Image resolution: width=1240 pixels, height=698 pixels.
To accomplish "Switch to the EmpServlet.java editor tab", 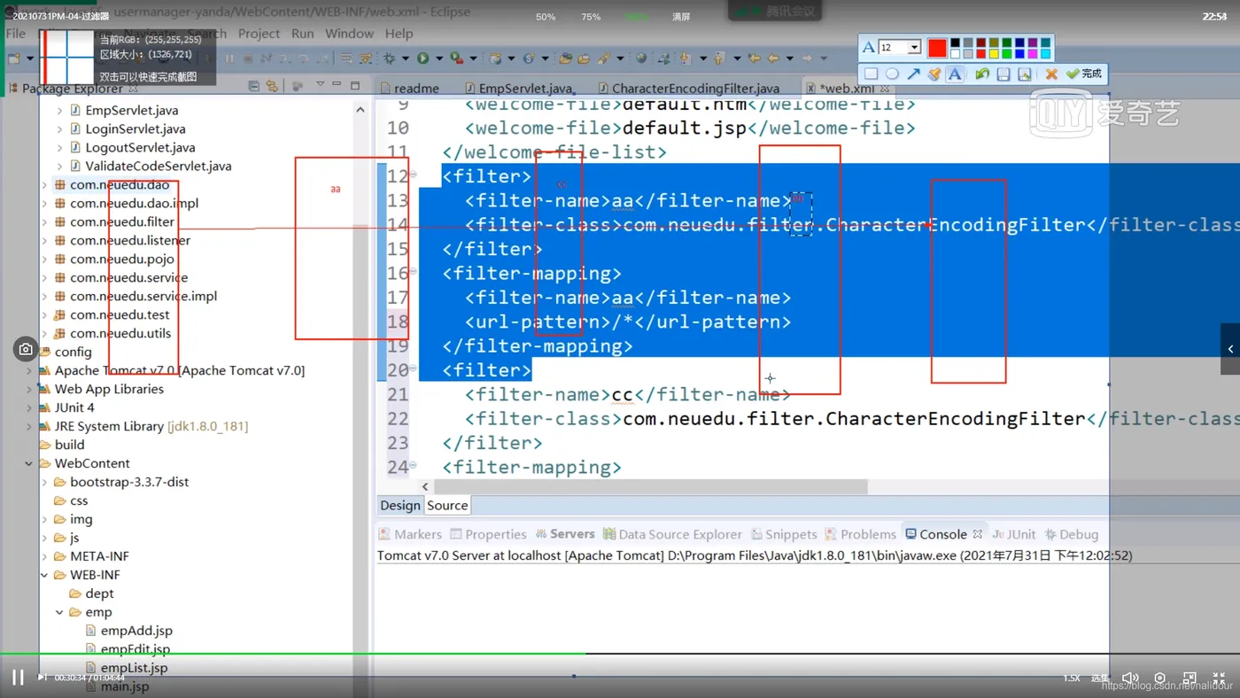I will [519, 89].
